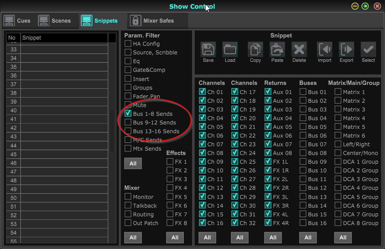Toggle the Groups filter checkbox
Screen dimensions: 385x249
pos(128,87)
